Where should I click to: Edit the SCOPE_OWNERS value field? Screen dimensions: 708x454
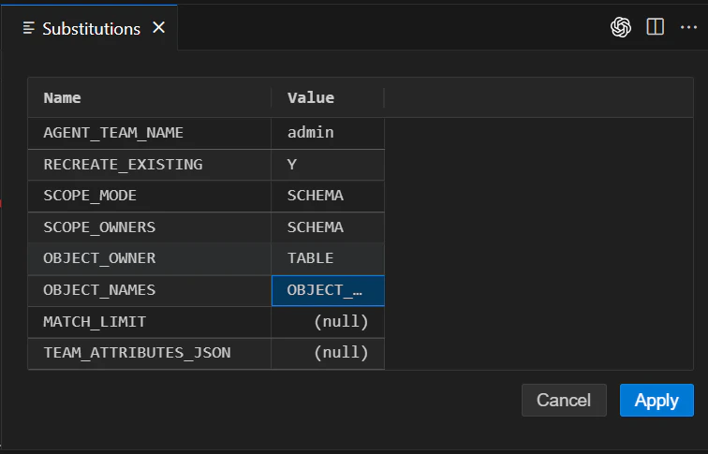328,227
